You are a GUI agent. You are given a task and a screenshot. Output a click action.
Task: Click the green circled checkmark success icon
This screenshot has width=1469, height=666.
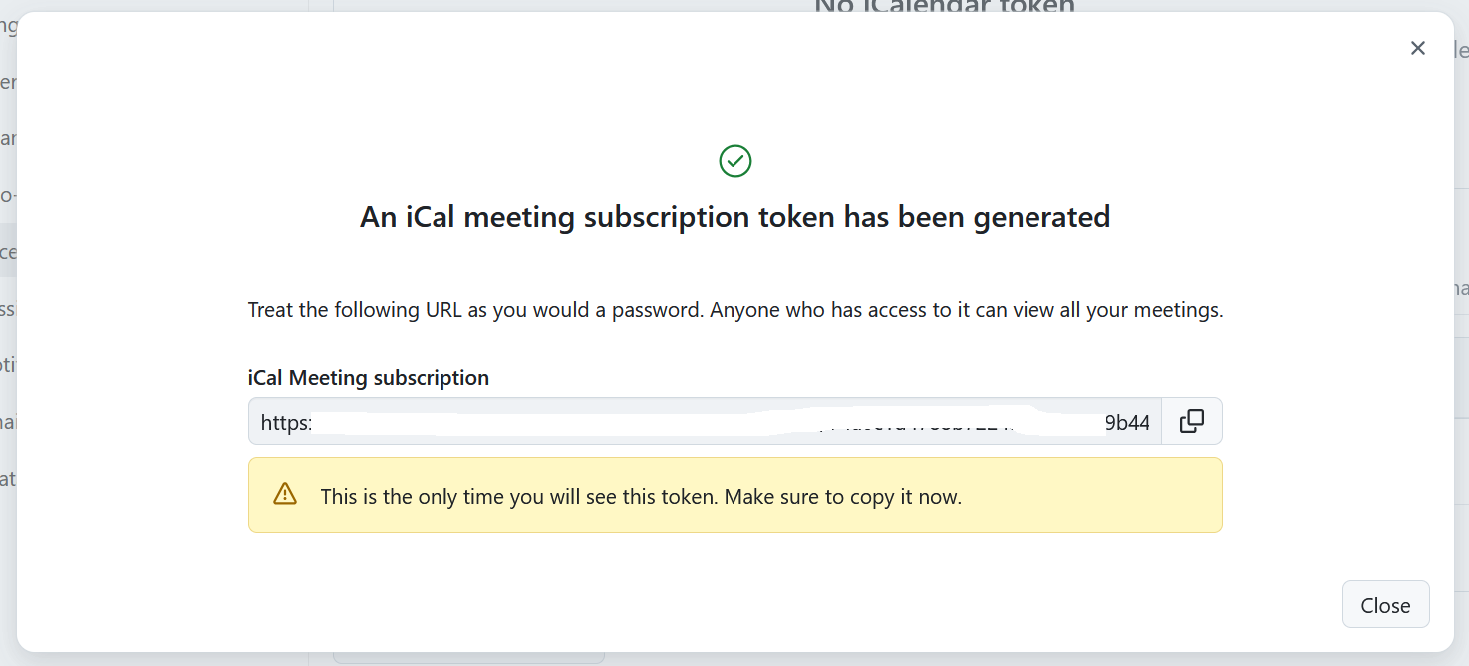(735, 160)
